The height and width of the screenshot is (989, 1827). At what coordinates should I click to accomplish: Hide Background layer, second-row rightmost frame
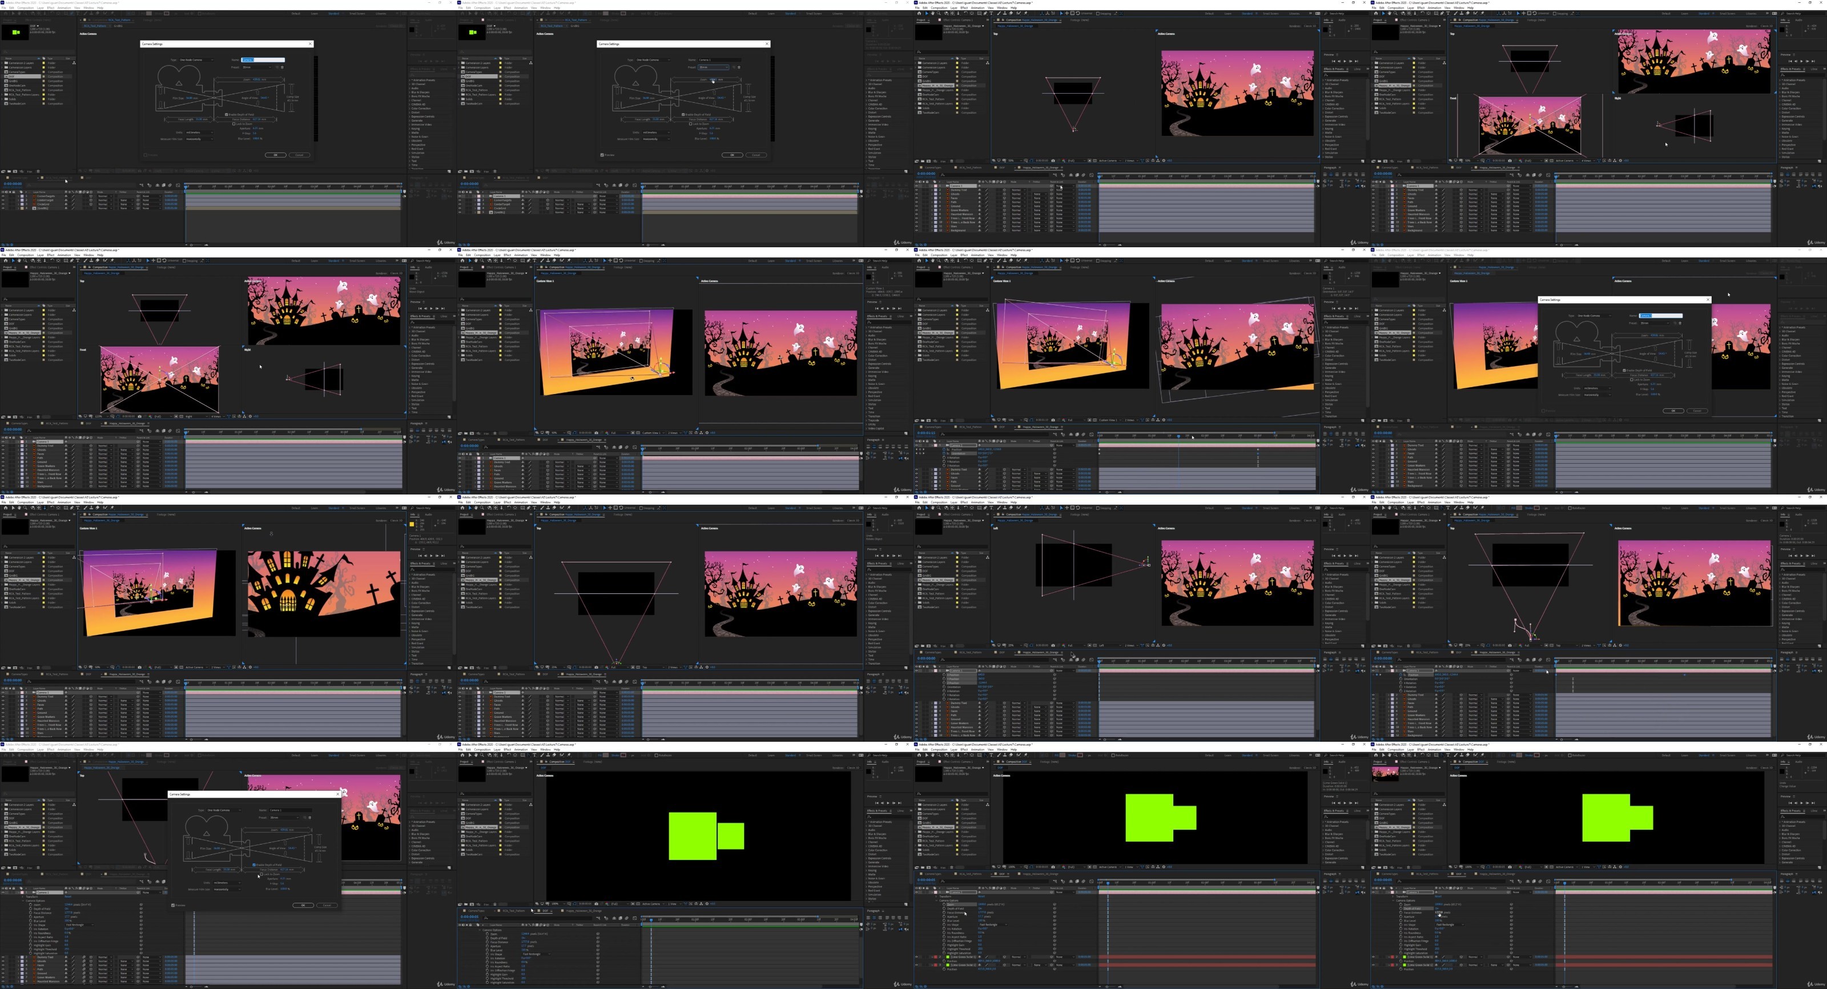pos(1373,486)
